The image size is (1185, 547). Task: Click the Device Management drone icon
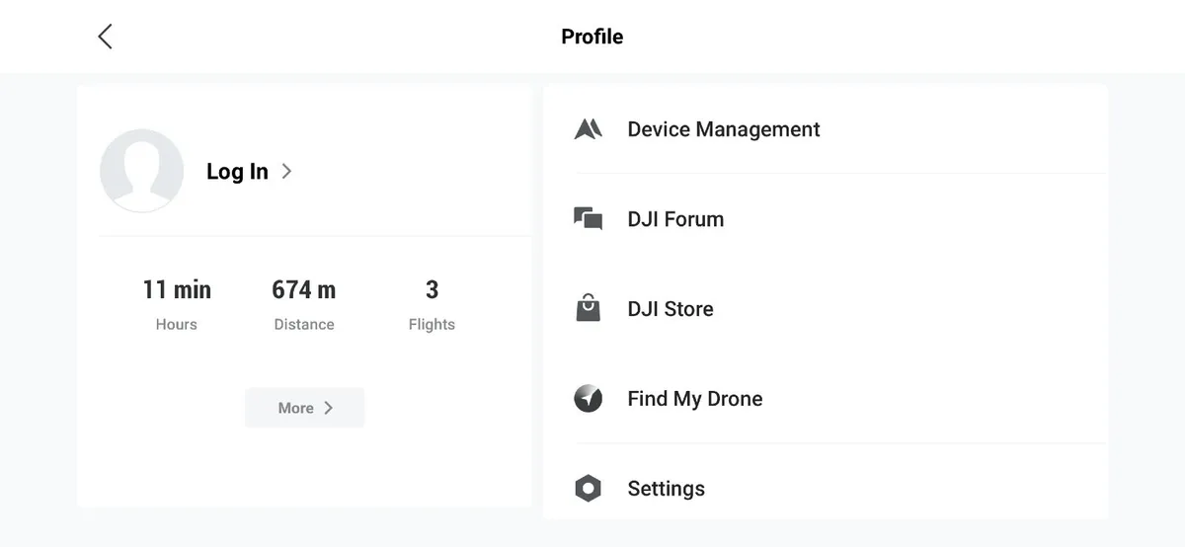589,129
